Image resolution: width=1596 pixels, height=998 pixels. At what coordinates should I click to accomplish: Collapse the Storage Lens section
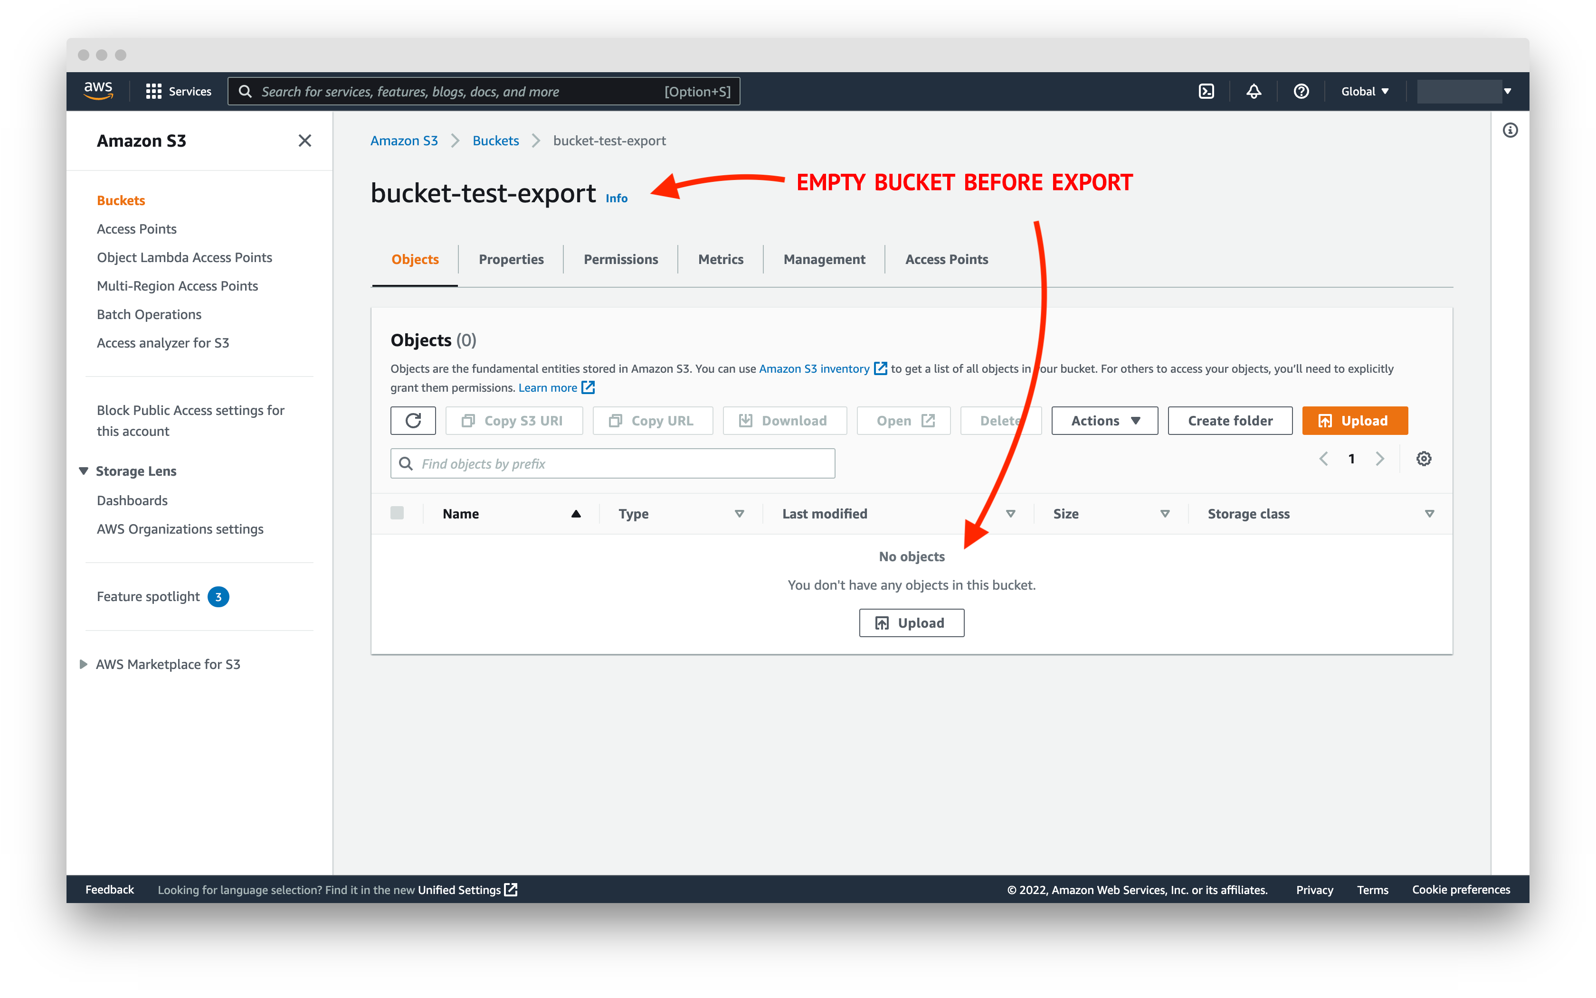point(84,471)
